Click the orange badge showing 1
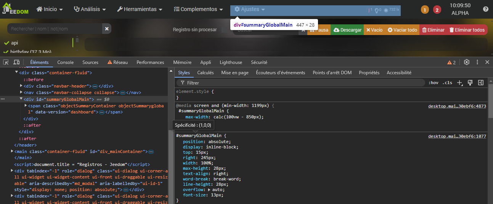The height and width of the screenshot is (204, 493). 425,10
